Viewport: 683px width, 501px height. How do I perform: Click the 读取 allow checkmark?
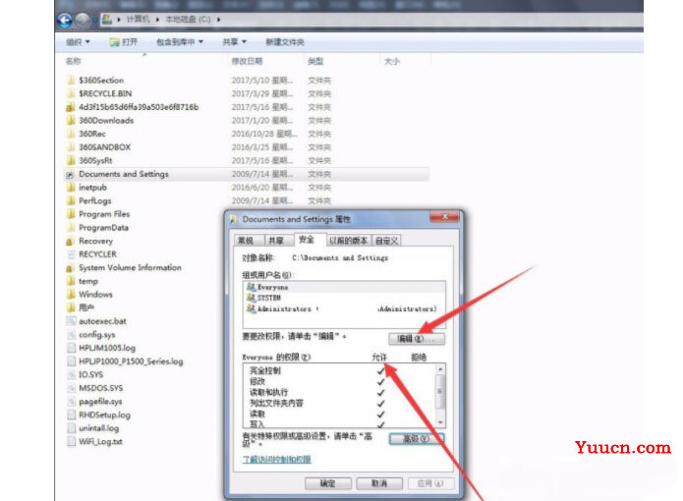click(x=380, y=415)
